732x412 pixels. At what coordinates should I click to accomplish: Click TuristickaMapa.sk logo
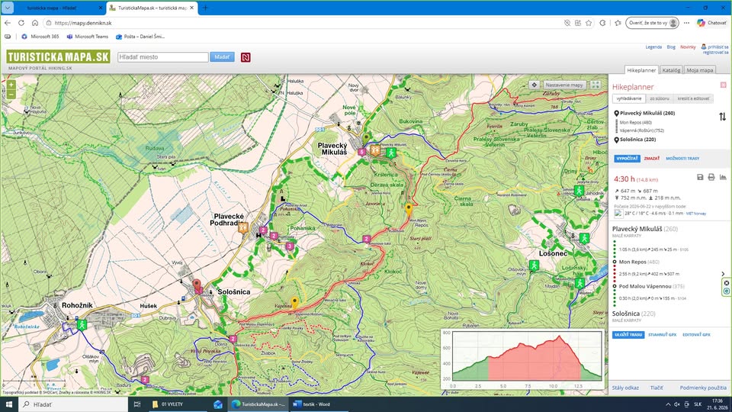(59, 57)
